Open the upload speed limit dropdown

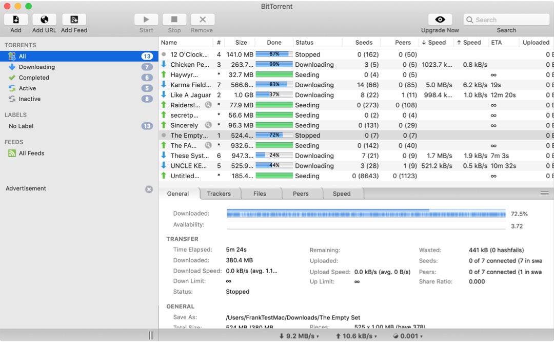pos(356,336)
